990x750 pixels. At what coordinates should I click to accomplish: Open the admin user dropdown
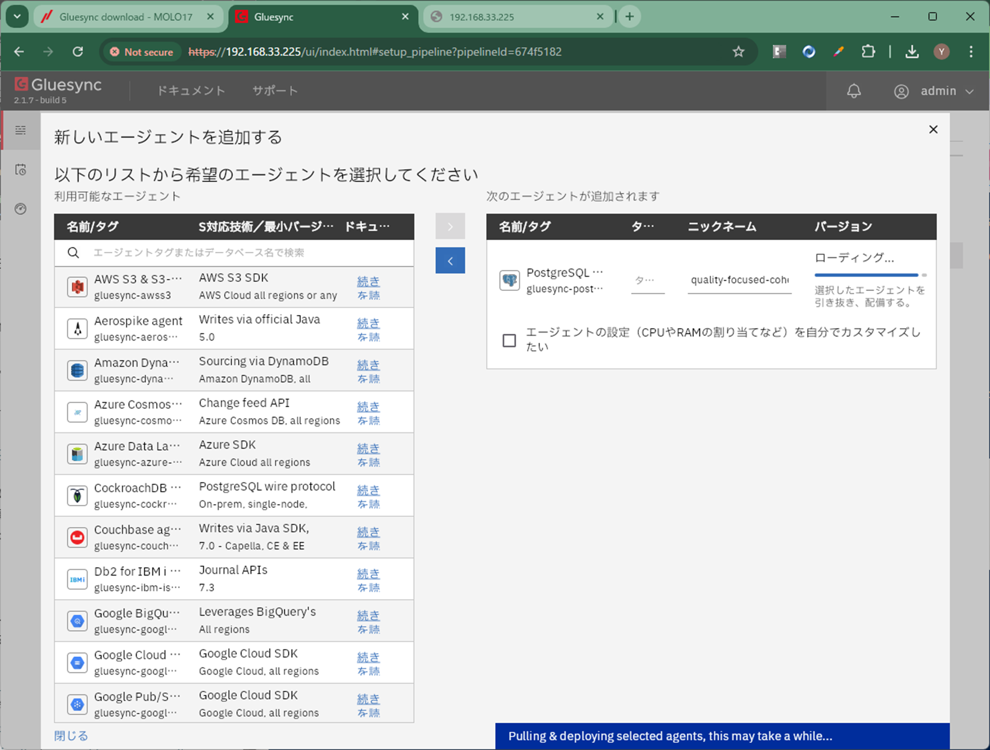934,91
